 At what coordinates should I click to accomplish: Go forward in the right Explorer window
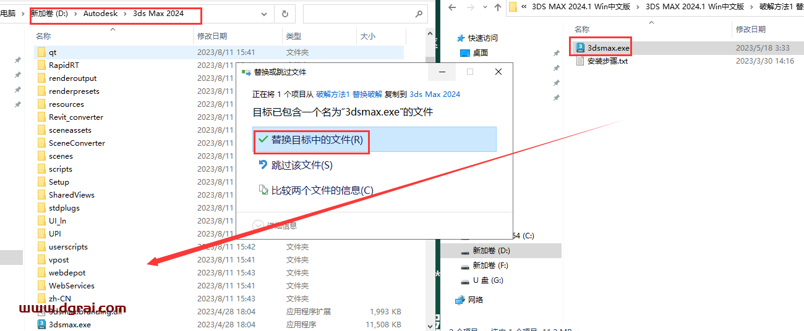469,7
